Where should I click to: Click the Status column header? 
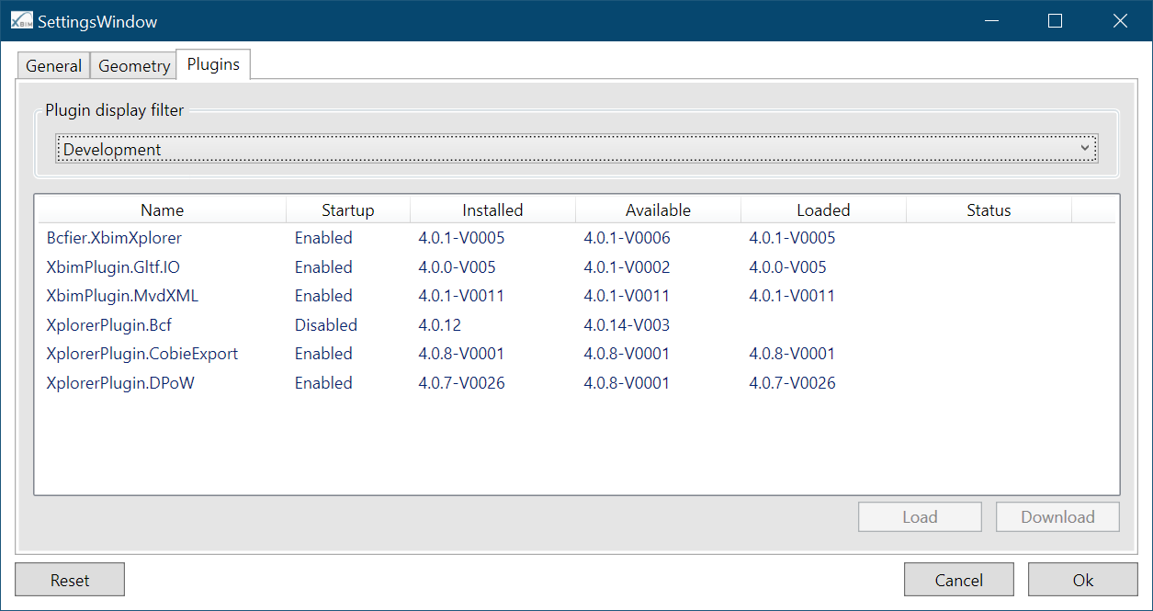pos(989,209)
